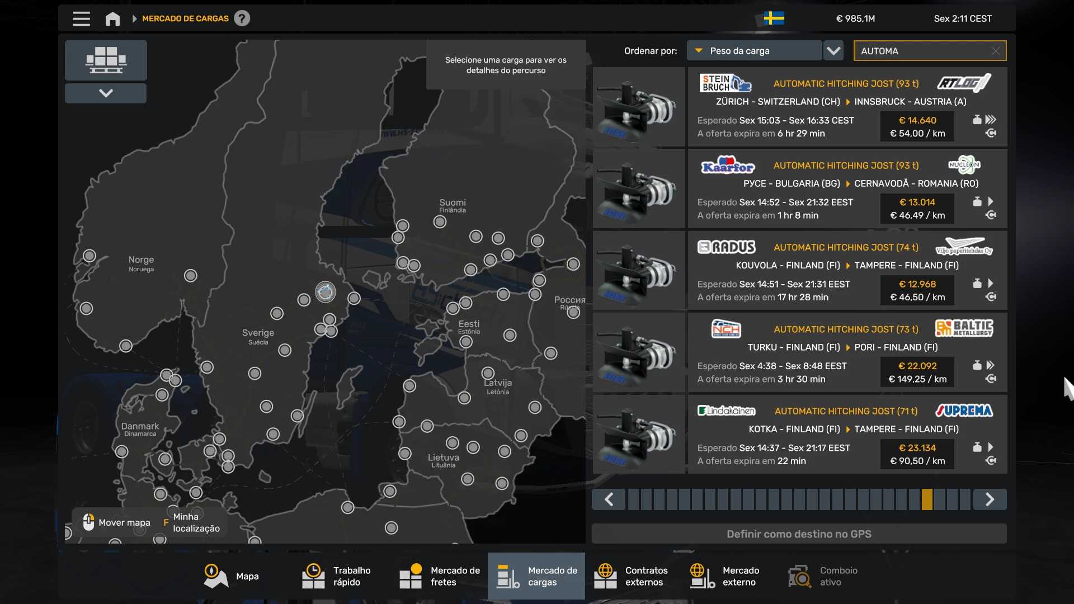Select the highlighted orange page indicator

[927, 499]
